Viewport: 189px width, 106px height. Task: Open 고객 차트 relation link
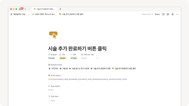click(53, 69)
